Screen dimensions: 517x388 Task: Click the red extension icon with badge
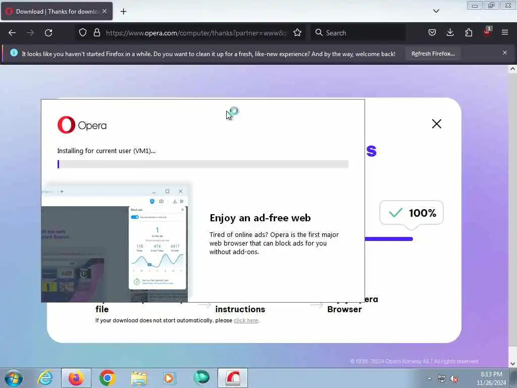click(x=487, y=32)
